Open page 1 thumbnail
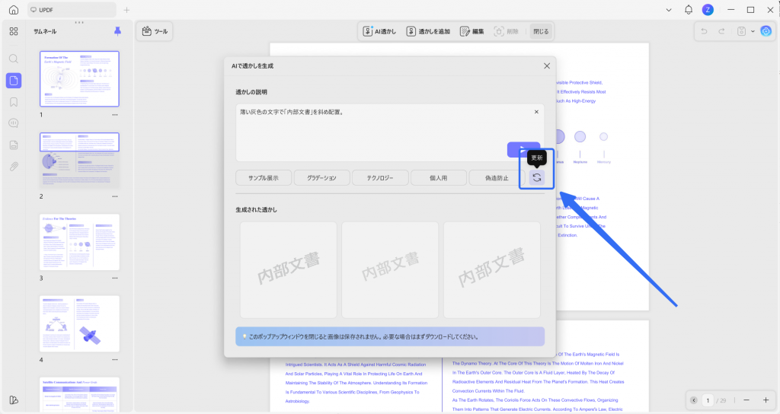Screen dimensions: 780x414 (x=79, y=78)
